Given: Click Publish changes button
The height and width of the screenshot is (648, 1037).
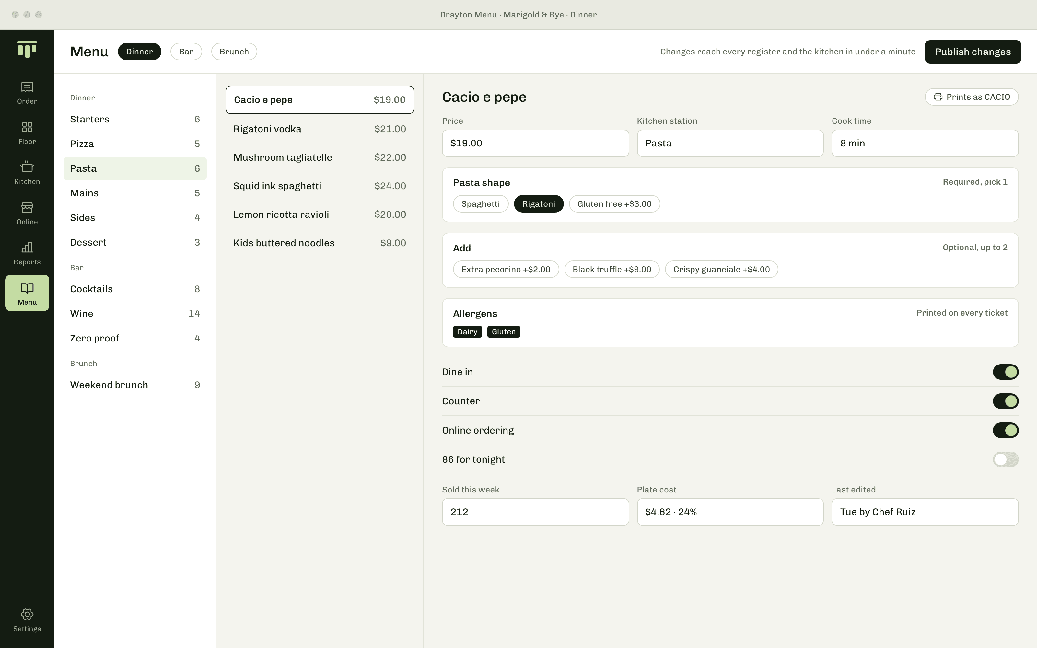Looking at the screenshot, I should point(973,52).
